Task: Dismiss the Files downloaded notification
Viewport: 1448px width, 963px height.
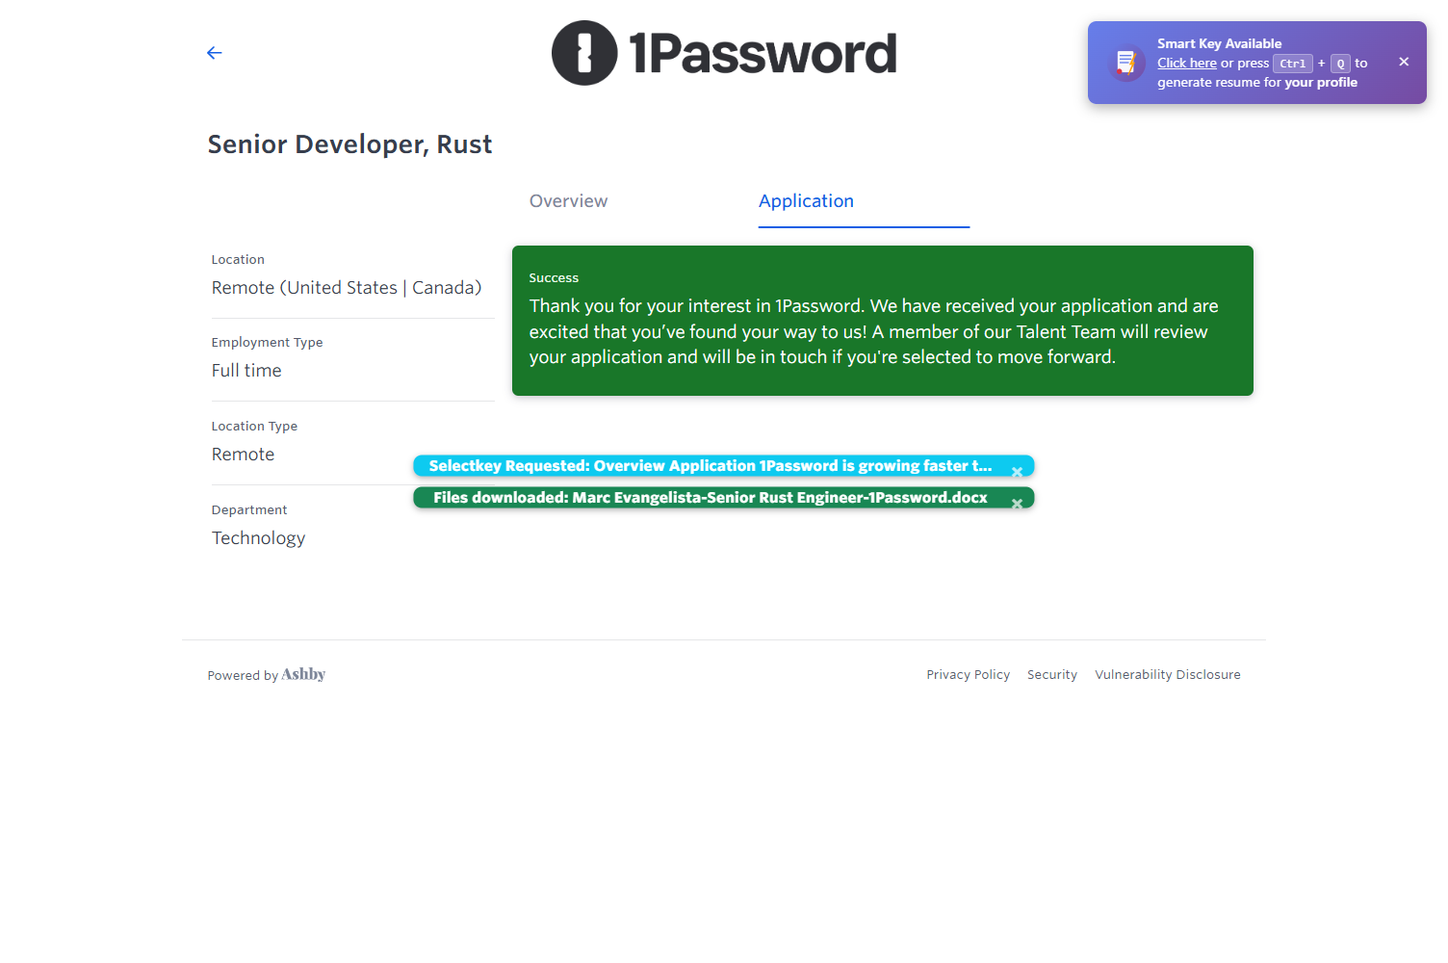Action: pos(1017,504)
